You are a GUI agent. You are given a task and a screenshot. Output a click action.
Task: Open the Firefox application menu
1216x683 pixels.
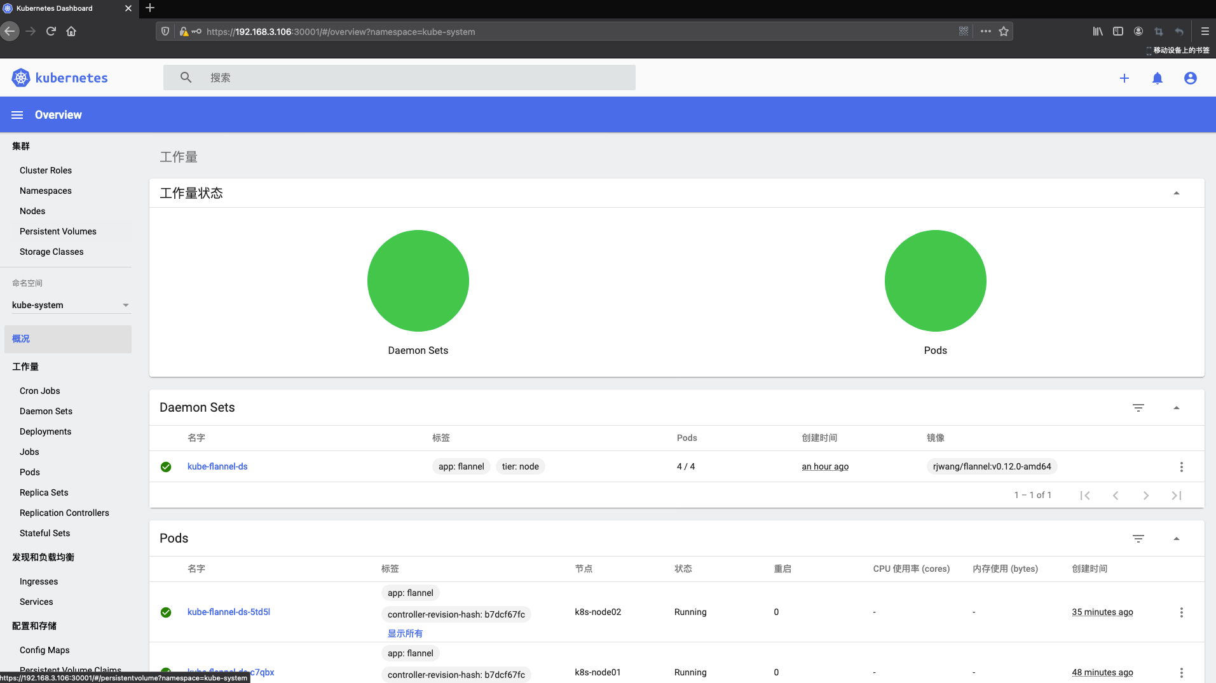point(1205,31)
